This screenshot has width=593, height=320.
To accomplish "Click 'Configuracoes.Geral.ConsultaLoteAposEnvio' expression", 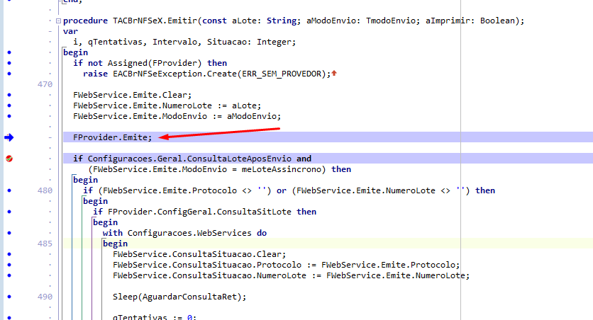I will [189, 159].
